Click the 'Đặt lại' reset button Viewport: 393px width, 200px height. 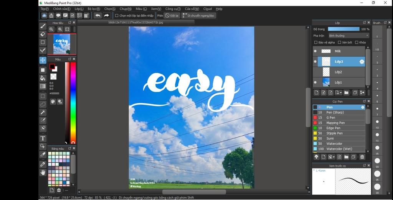[x=172, y=16]
